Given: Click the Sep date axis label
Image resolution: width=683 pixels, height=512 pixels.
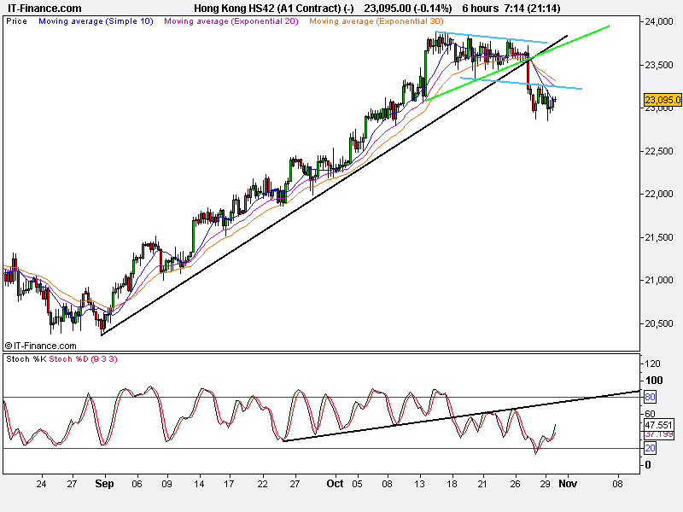Looking at the screenshot, I should [x=104, y=484].
